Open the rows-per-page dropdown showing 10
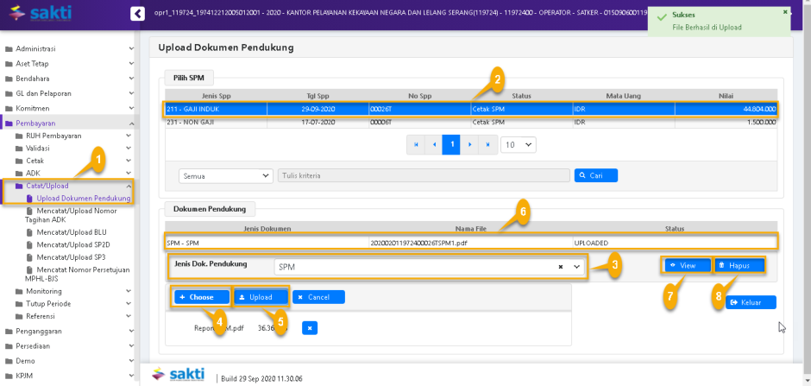Viewport: 811px width, 386px height. tap(518, 145)
